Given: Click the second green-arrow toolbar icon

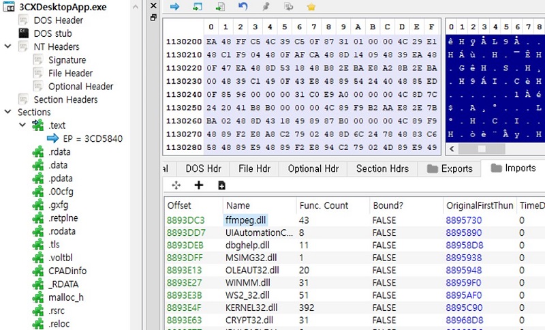Looking at the screenshot, I should point(220,6).
